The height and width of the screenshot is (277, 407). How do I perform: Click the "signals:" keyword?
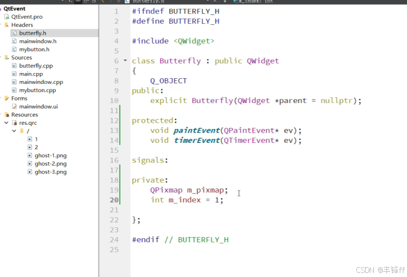tap(150, 161)
